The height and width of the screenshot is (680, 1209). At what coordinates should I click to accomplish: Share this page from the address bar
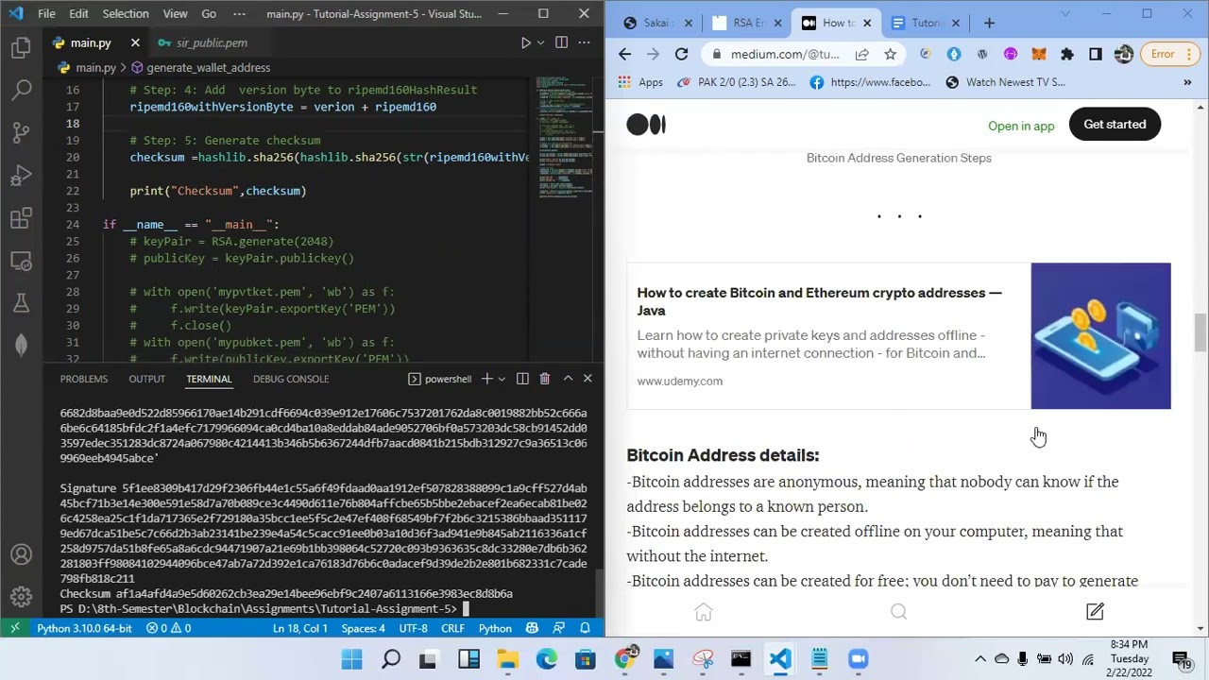point(862,54)
